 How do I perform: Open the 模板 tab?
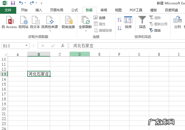click(154, 10)
